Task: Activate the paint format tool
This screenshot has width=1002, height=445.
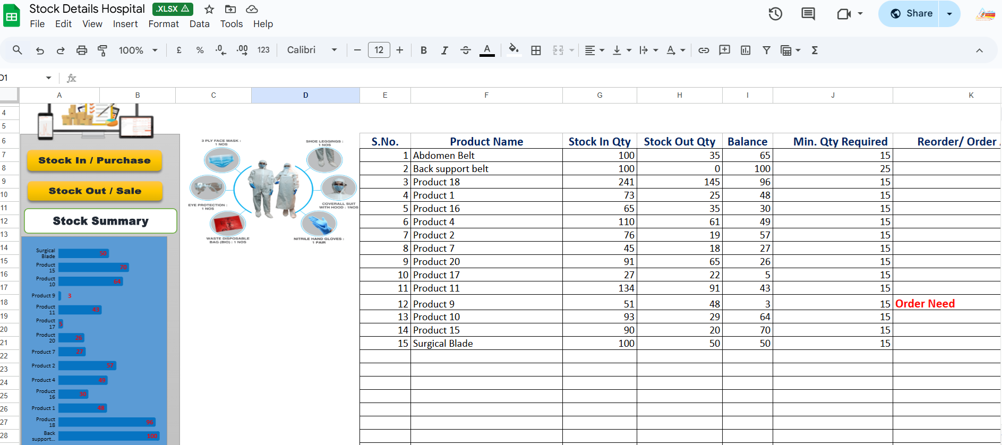Action: [x=102, y=50]
